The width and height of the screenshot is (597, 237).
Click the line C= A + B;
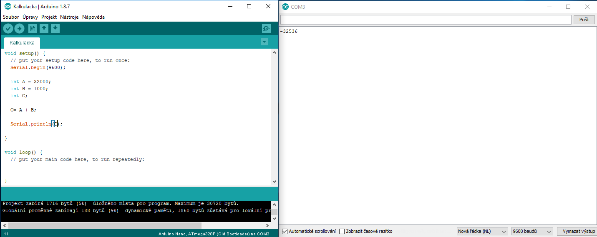[x=23, y=110]
